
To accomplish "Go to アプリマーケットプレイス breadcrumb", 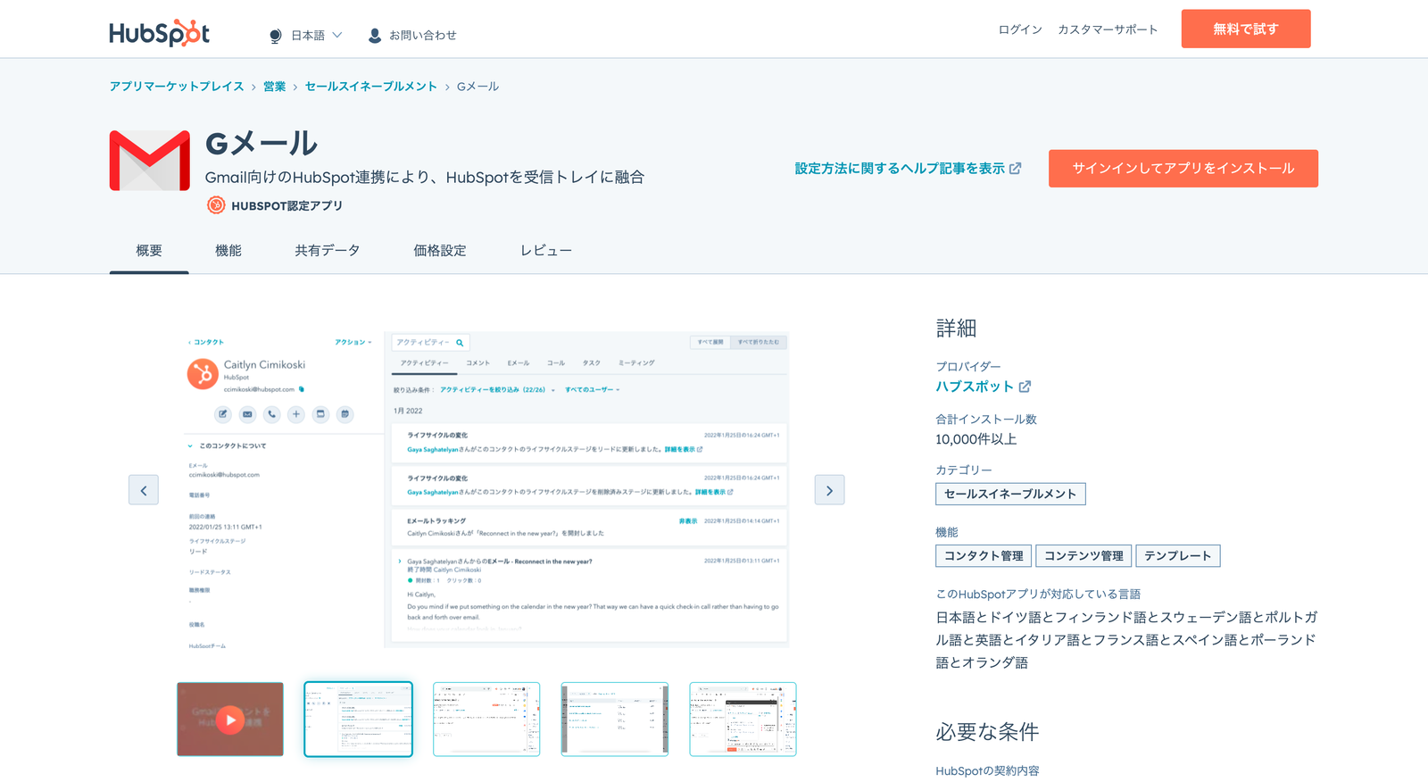I will (177, 87).
